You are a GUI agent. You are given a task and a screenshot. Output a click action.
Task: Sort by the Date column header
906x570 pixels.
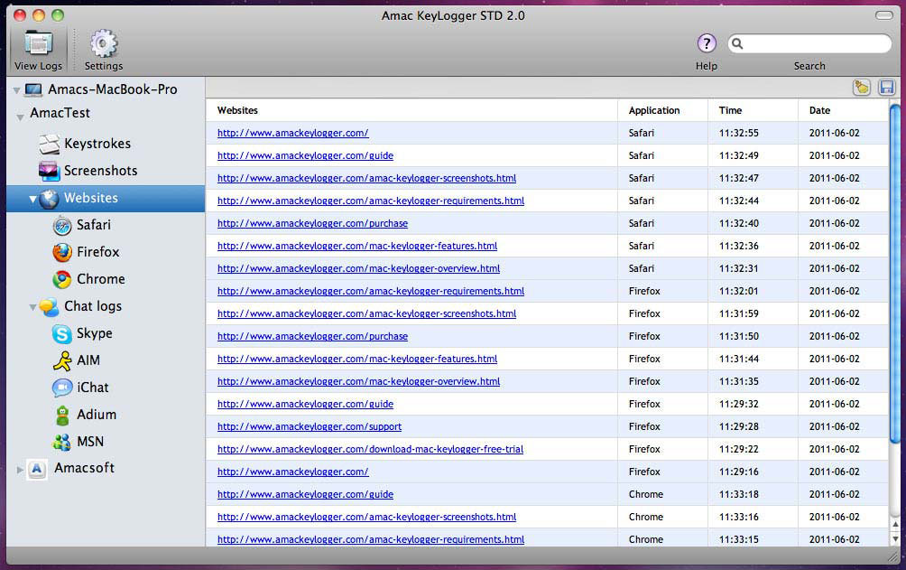(819, 110)
